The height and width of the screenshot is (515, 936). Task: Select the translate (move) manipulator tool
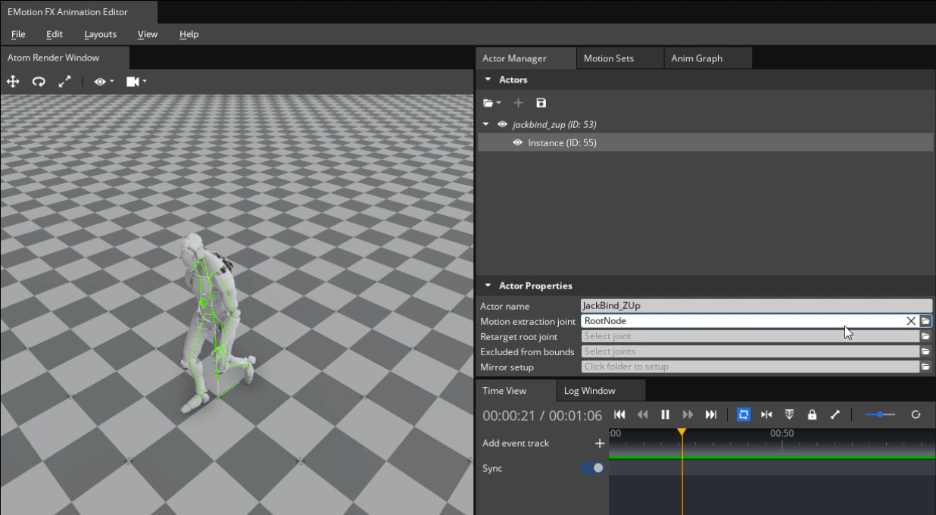point(13,82)
